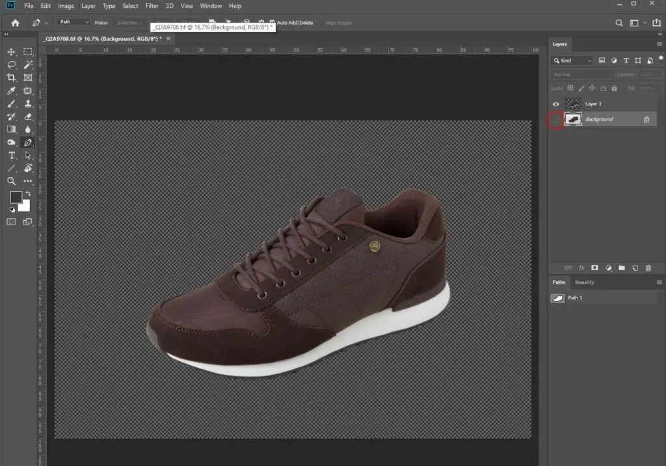The width and height of the screenshot is (666, 466).
Task: Select the Eyedropper tool
Action: pyautogui.click(x=12, y=90)
